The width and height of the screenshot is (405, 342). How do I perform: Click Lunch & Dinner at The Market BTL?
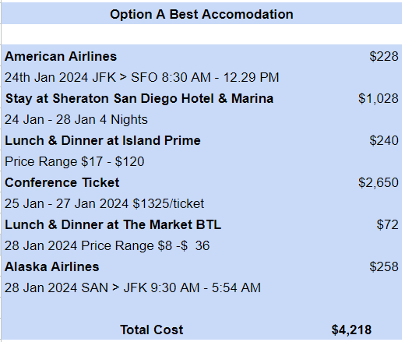click(113, 224)
